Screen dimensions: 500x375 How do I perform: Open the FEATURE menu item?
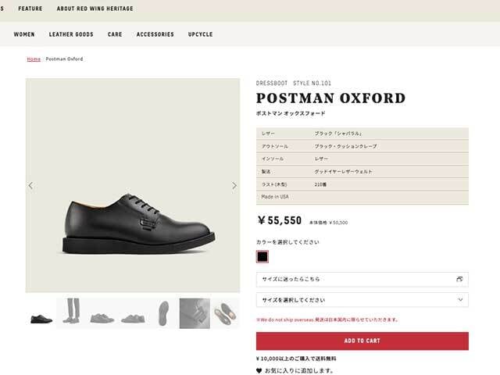tap(30, 9)
